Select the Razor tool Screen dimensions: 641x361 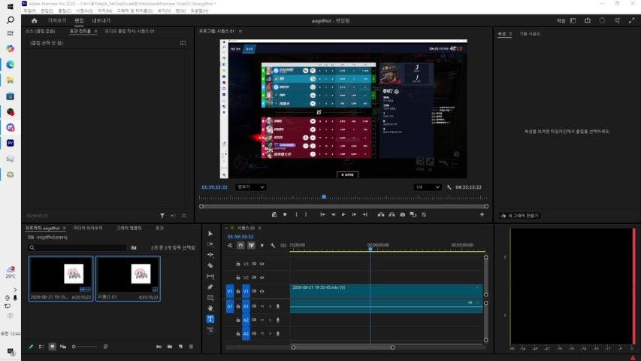tap(210, 265)
